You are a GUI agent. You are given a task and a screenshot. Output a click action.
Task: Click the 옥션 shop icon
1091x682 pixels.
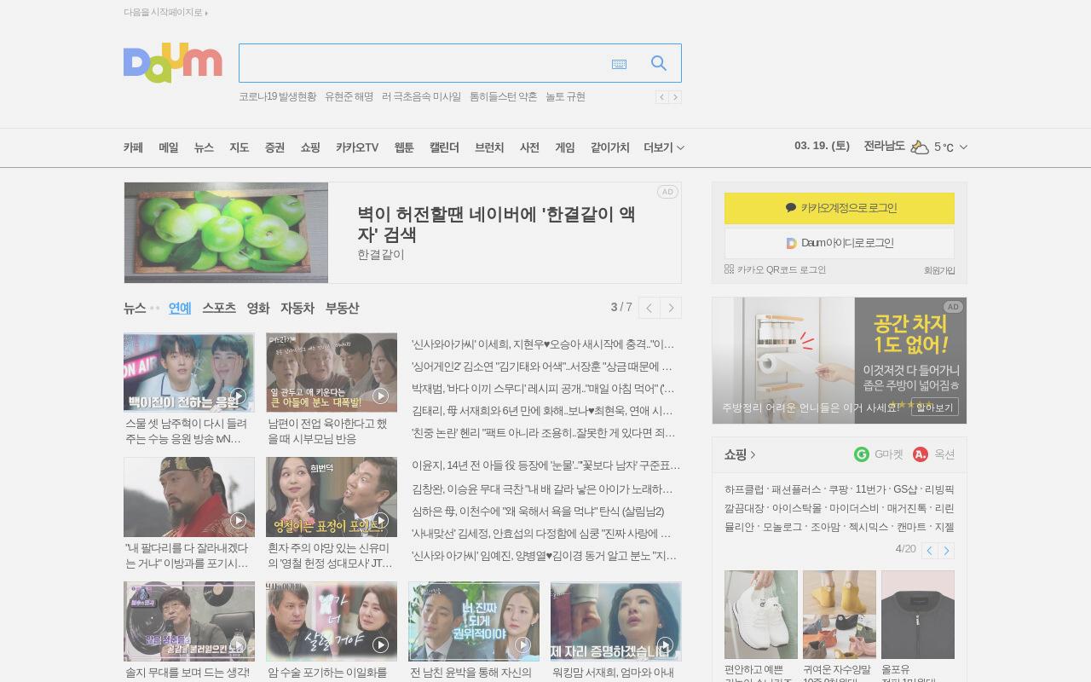[921, 454]
